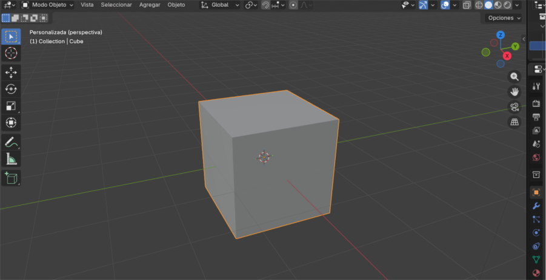The image size is (546, 280).
Task: Toggle show gizmos button
Action: tap(423, 5)
